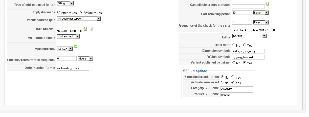Click edit icon next to Czech Republic tax zone
The image size is (309, 117).
[85, 29]
